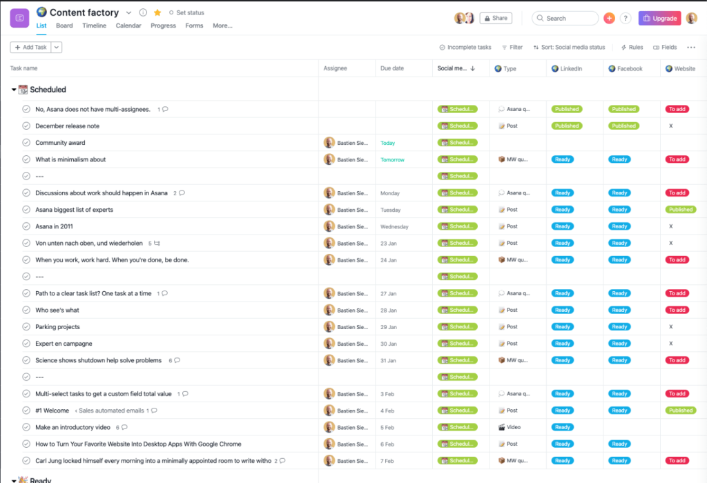Image resolution: width=707 pixels, height=483 pixels.
Task: Click the orange plus quick-add button
Action: pyautogui.click(x=609, y=19)
